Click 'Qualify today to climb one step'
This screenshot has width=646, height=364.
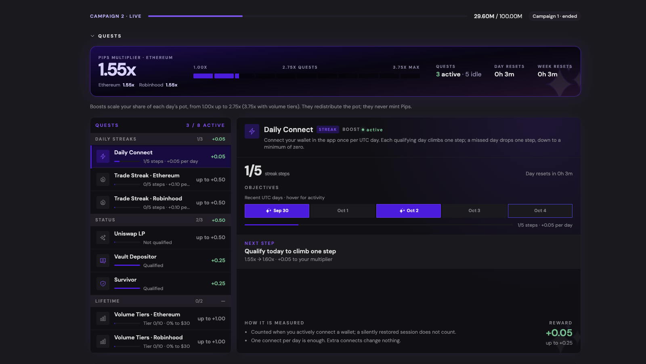(290, 251)
